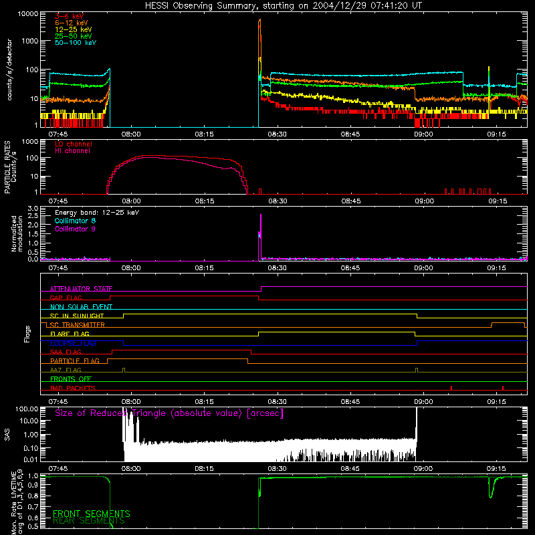Click the first BAD PACKETS red tick mark
Image resolution: width=535 pixels, height=535 pixels.
(451, 388)
